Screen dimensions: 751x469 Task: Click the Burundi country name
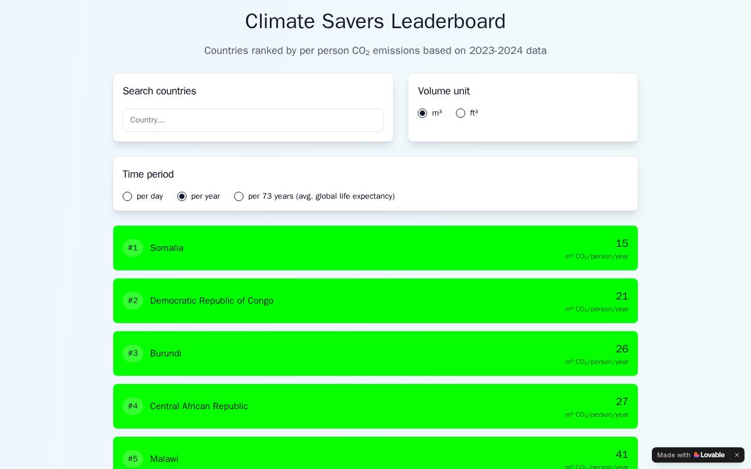(x=165, y=354)
